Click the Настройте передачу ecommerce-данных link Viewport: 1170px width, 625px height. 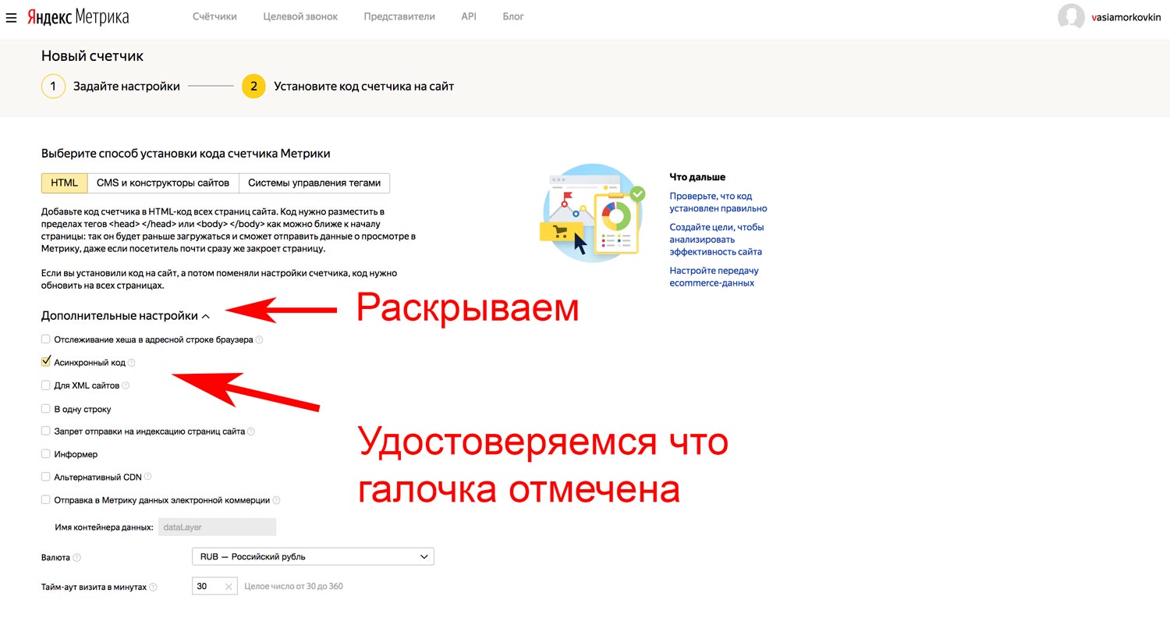[x=714, y=276]
